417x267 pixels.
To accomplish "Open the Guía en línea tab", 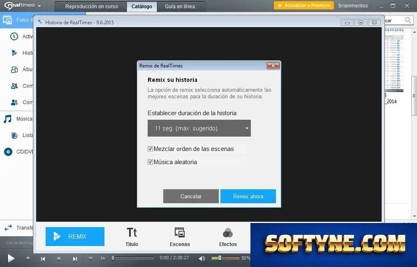I will (180, 7).
